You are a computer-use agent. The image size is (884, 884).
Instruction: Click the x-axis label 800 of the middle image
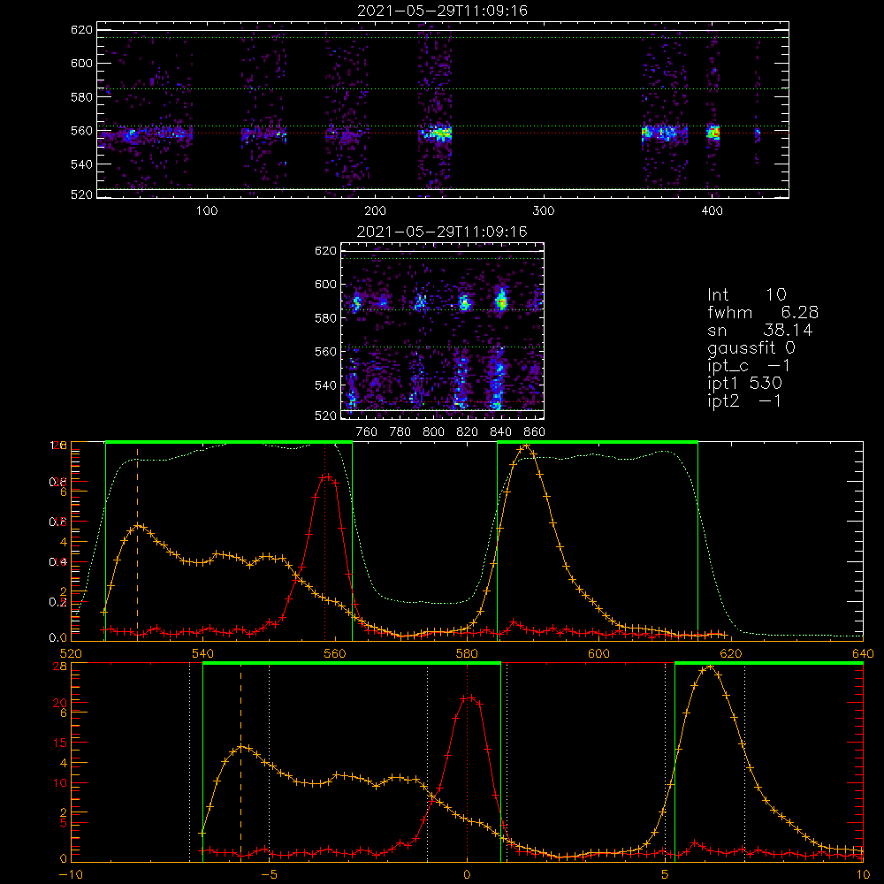(x=433, y=432)
